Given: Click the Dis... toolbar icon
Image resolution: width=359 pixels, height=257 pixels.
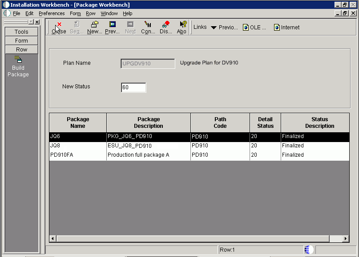Looking at the screenshot, I should [x=166, y=28].
